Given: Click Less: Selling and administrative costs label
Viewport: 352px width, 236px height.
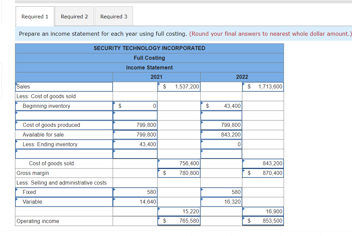Looking at the screenshot, I should (62, 183).
